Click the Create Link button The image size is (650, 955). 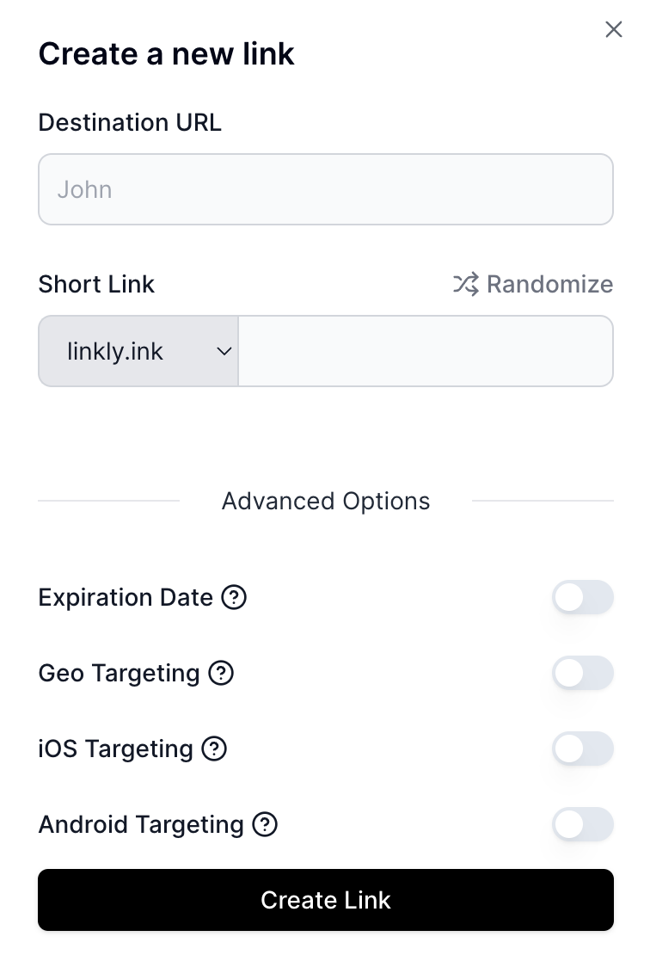click(x=326, y=900)
